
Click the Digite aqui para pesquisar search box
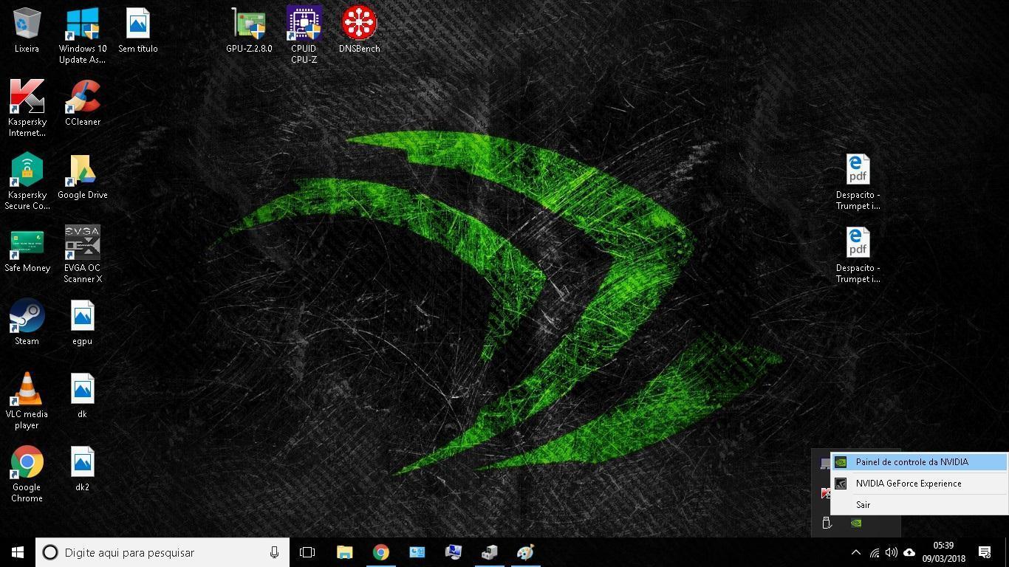(163, 552)
